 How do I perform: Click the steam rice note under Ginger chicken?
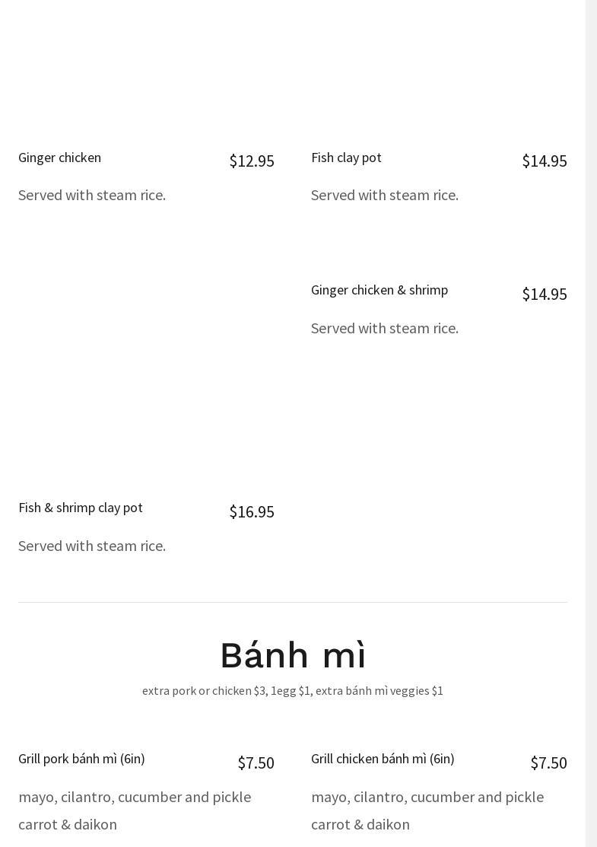point(92,196)
